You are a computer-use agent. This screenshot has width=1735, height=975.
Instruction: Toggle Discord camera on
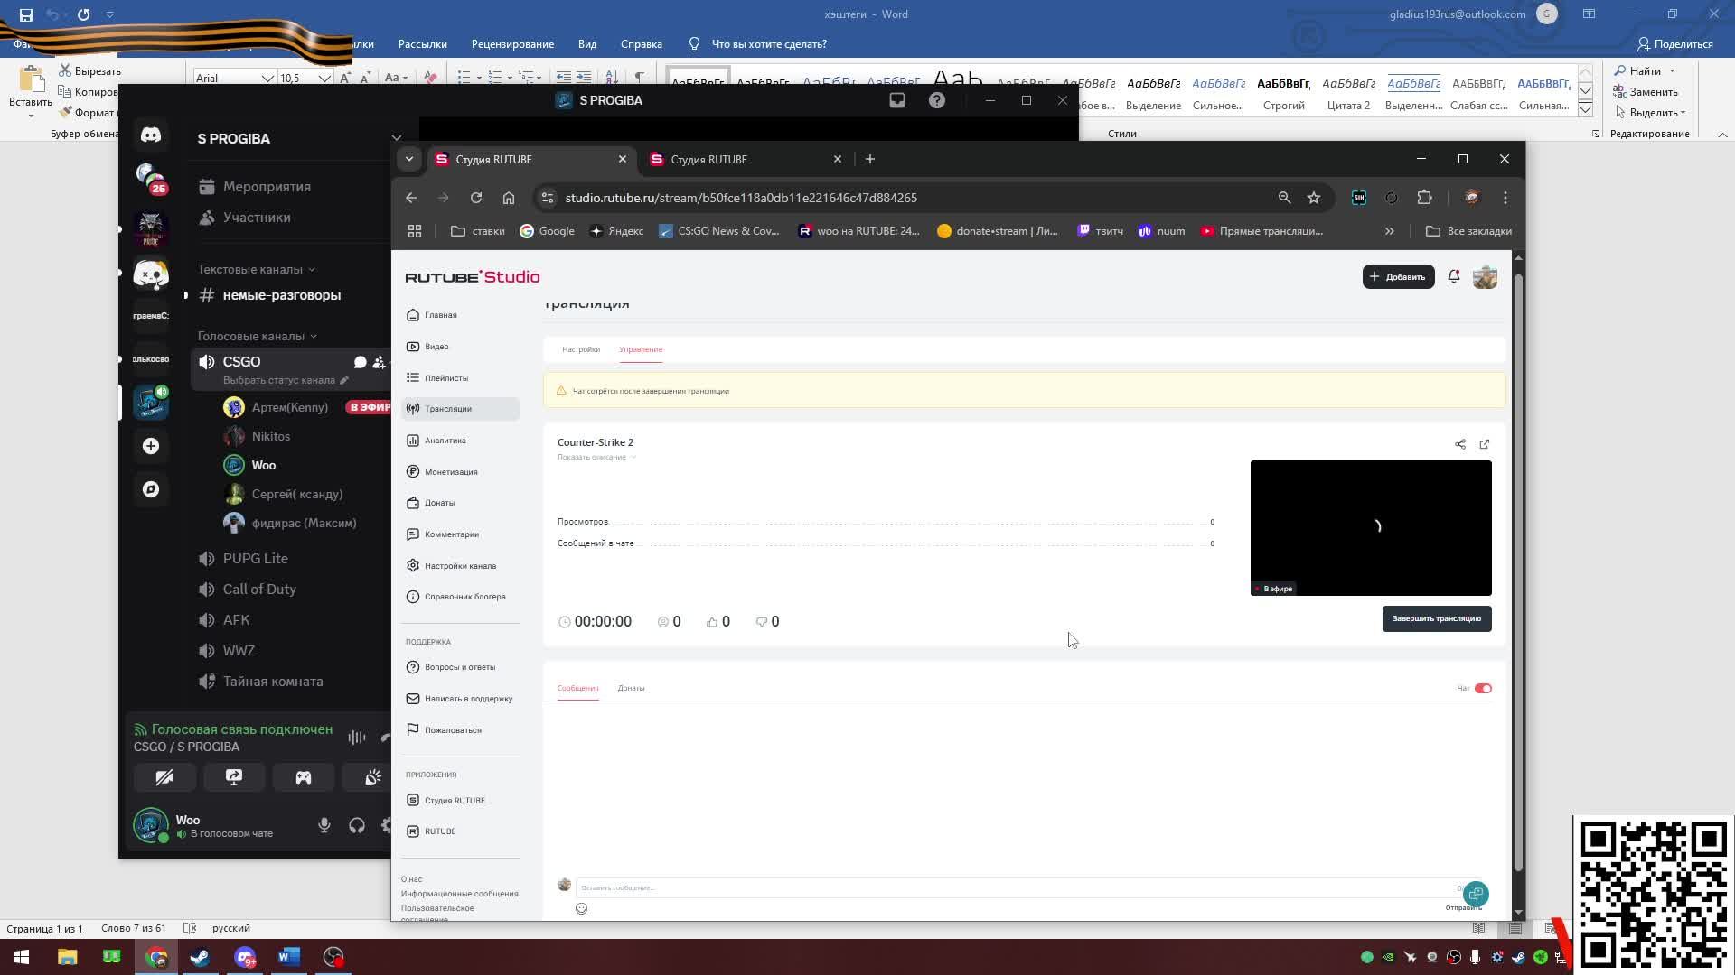164,777
